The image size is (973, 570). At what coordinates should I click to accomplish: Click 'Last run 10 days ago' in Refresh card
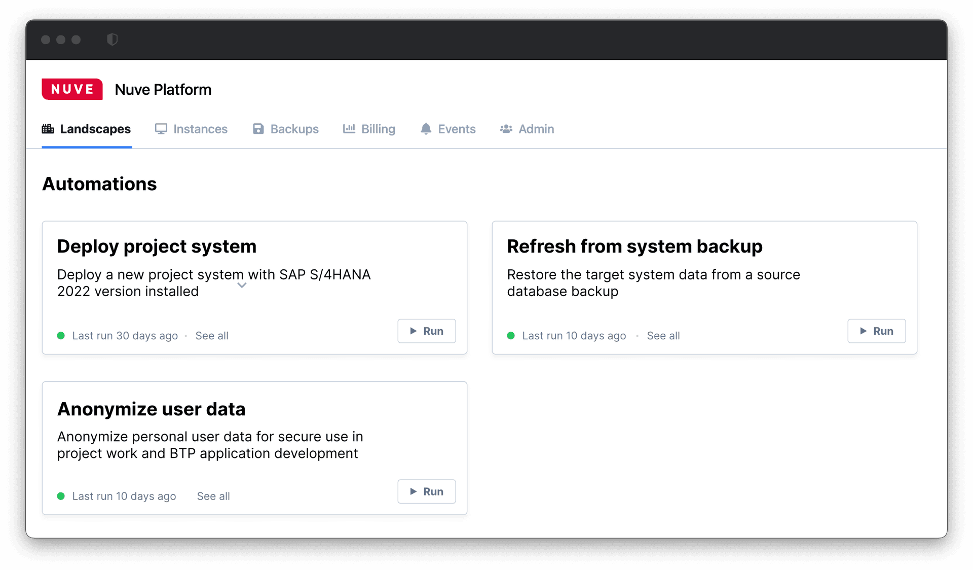pyautogui.click(x=574, y=336)
